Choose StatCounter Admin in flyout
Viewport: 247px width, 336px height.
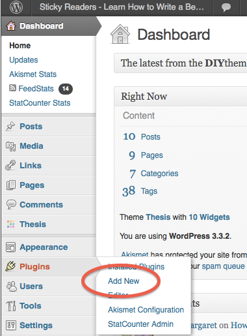pos(141,324)
